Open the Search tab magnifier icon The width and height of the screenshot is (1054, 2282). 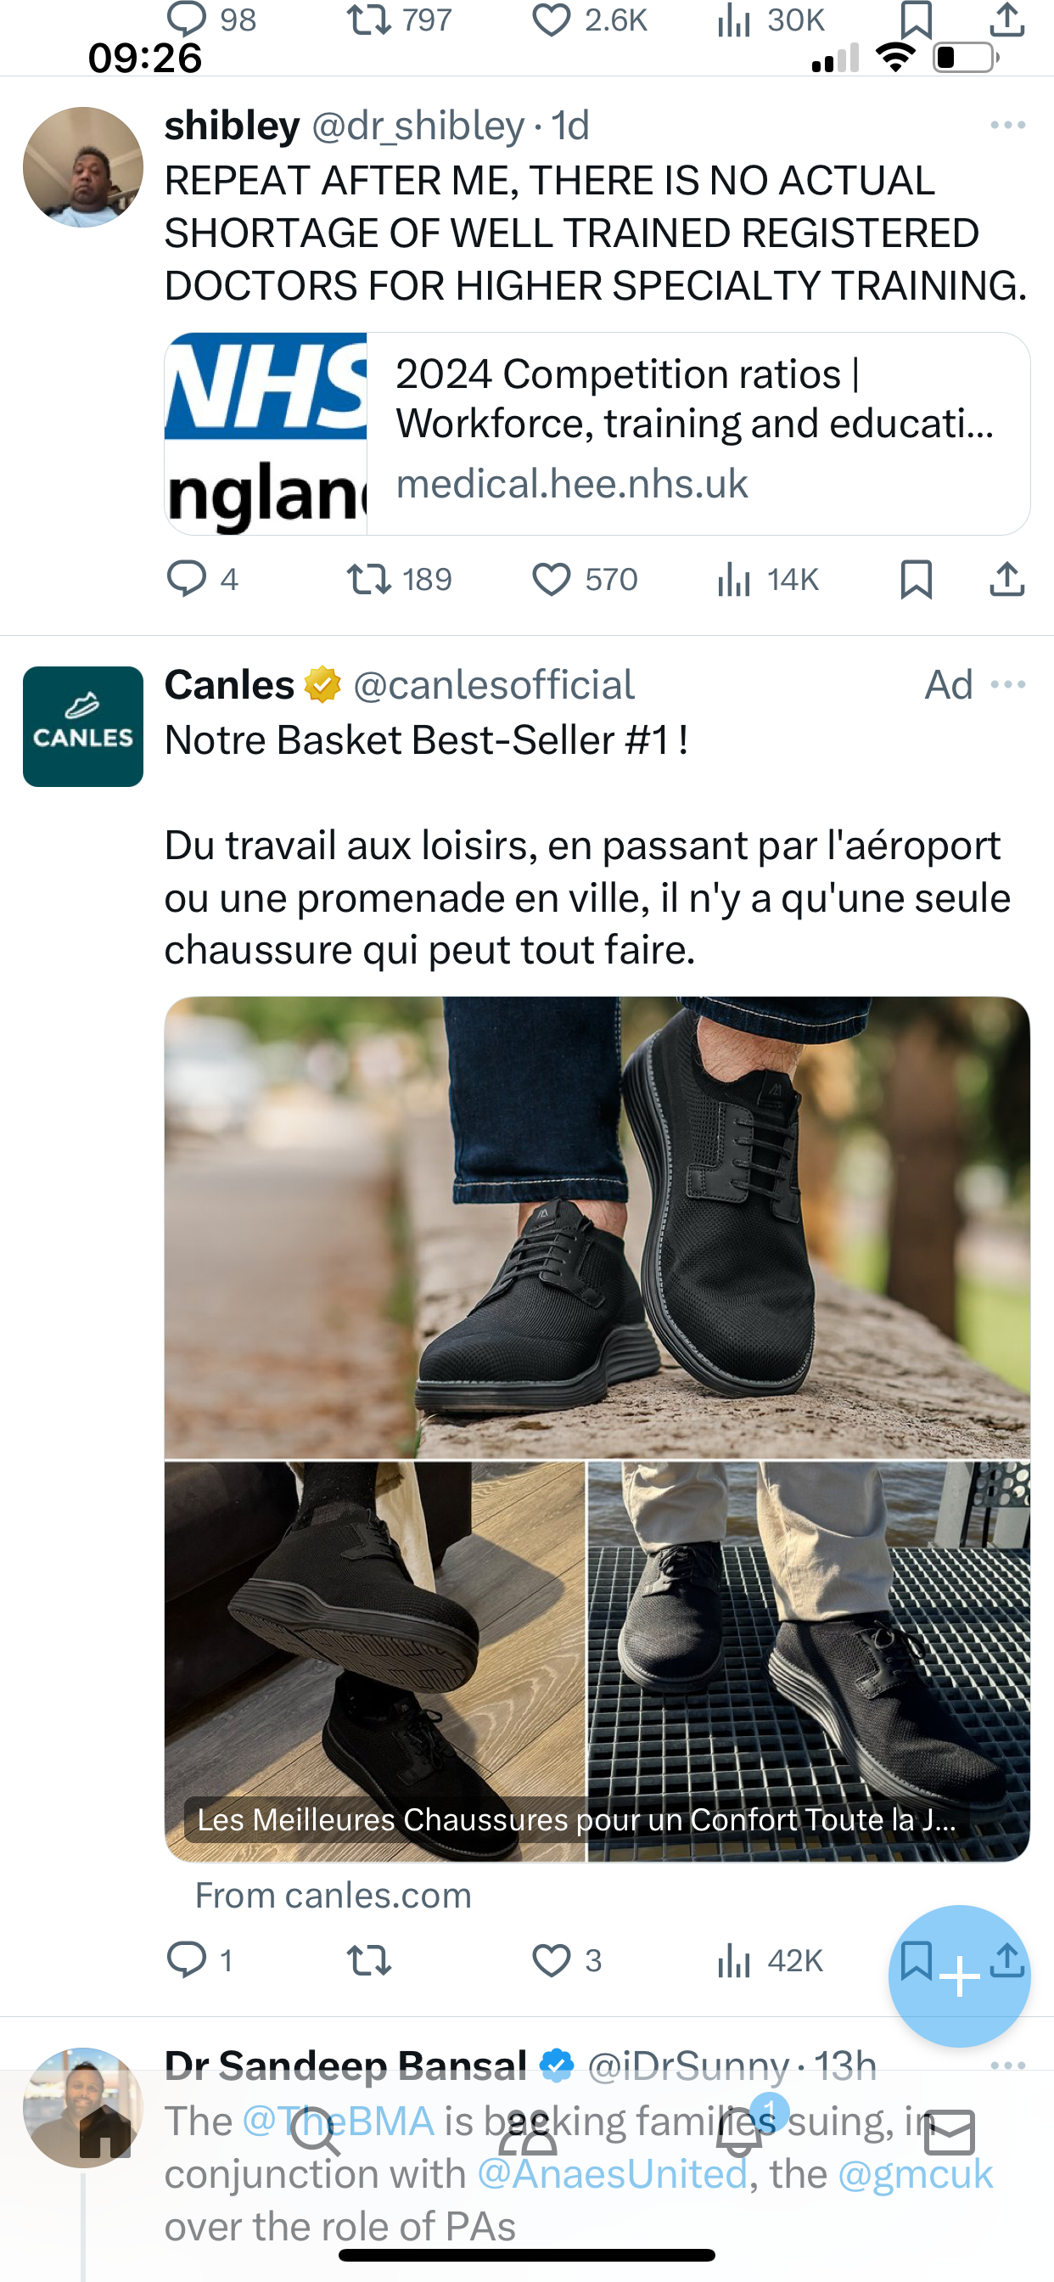(316, 2131)
